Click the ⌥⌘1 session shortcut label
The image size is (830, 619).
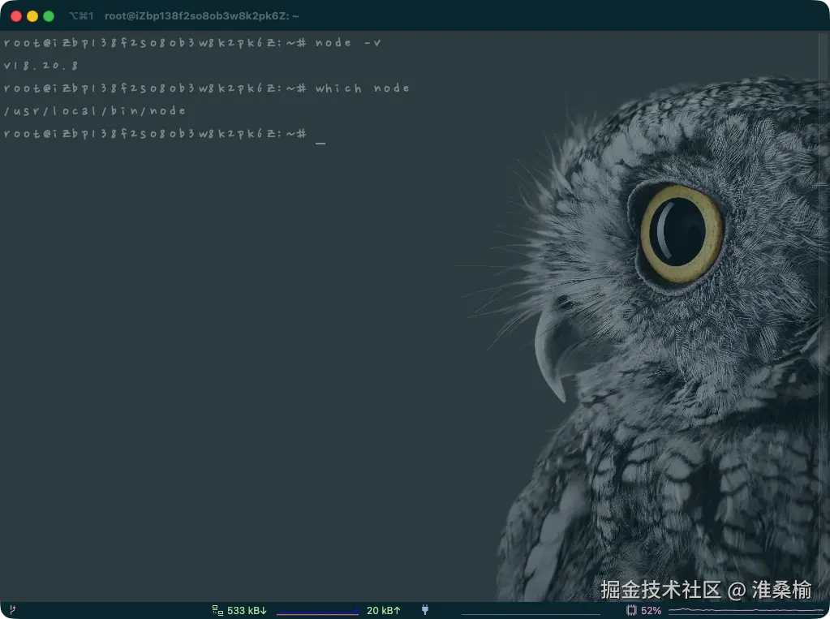pyautogui.click(x=81, y=16)
